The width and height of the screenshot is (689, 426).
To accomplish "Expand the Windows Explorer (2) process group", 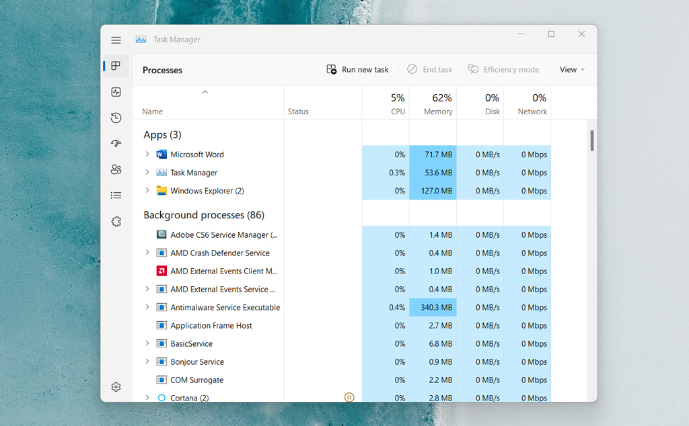I will [148, 191].
